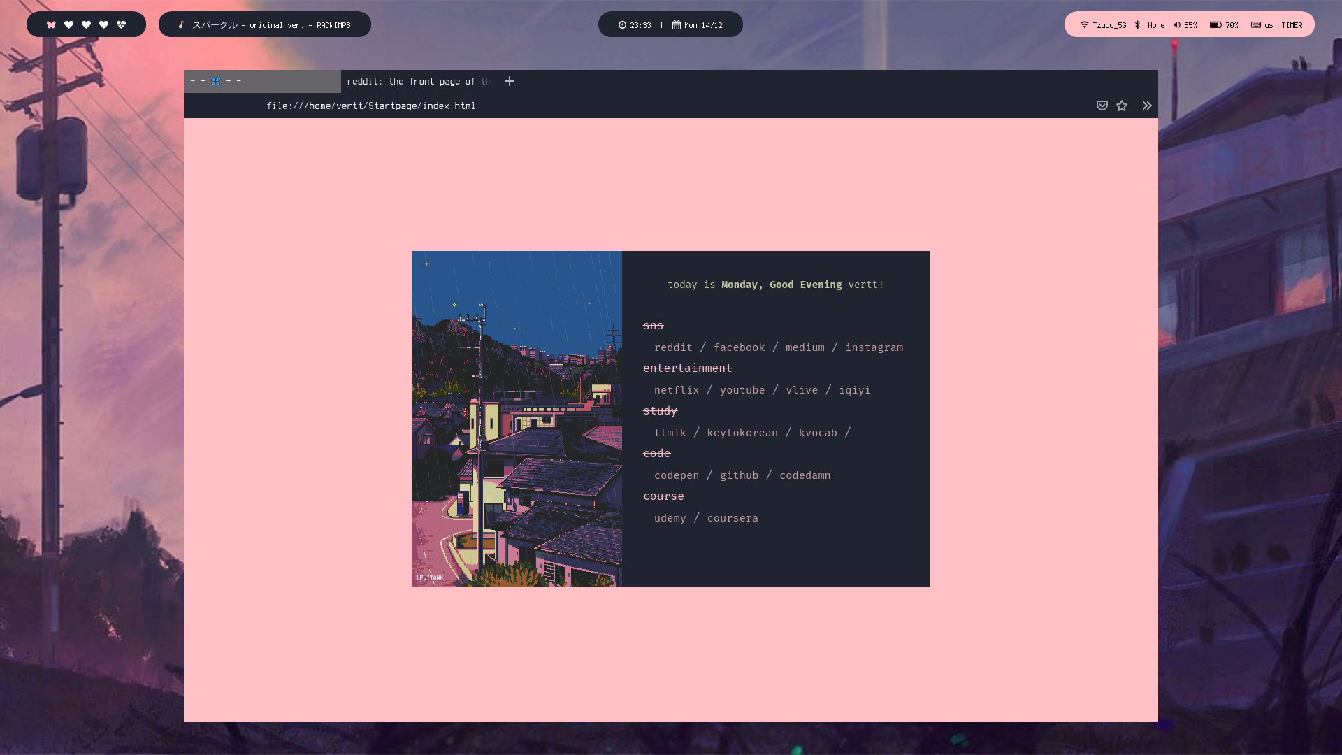Select the butterfly startpage tab

coord(261,81)
